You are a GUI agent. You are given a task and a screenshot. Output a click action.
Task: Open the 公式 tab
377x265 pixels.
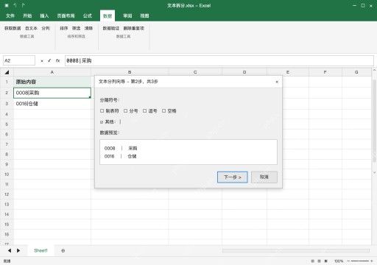[88, 16]
